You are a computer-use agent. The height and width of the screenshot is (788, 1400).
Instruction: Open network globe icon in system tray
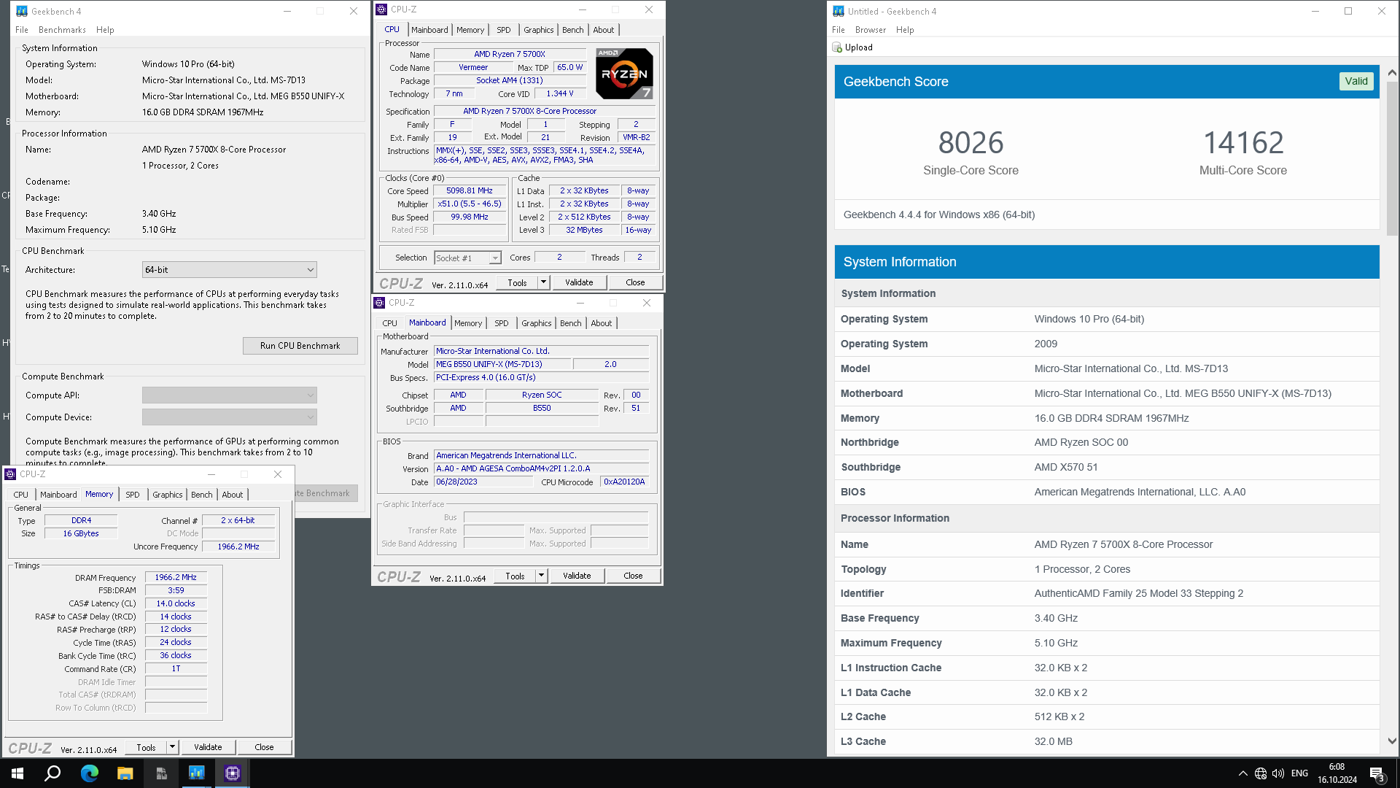tap(1260, 773)
